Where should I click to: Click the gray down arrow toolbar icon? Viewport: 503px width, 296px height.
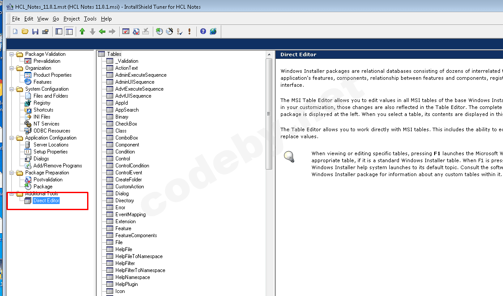[x=92, y=31]
